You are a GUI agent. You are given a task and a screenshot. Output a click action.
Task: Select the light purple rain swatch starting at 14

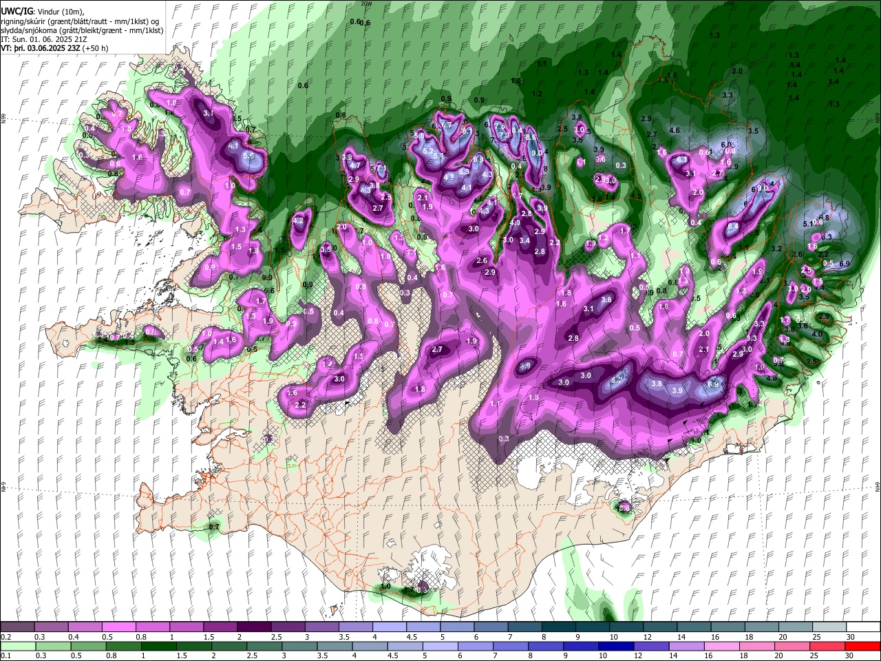click(x=685, y=646)
